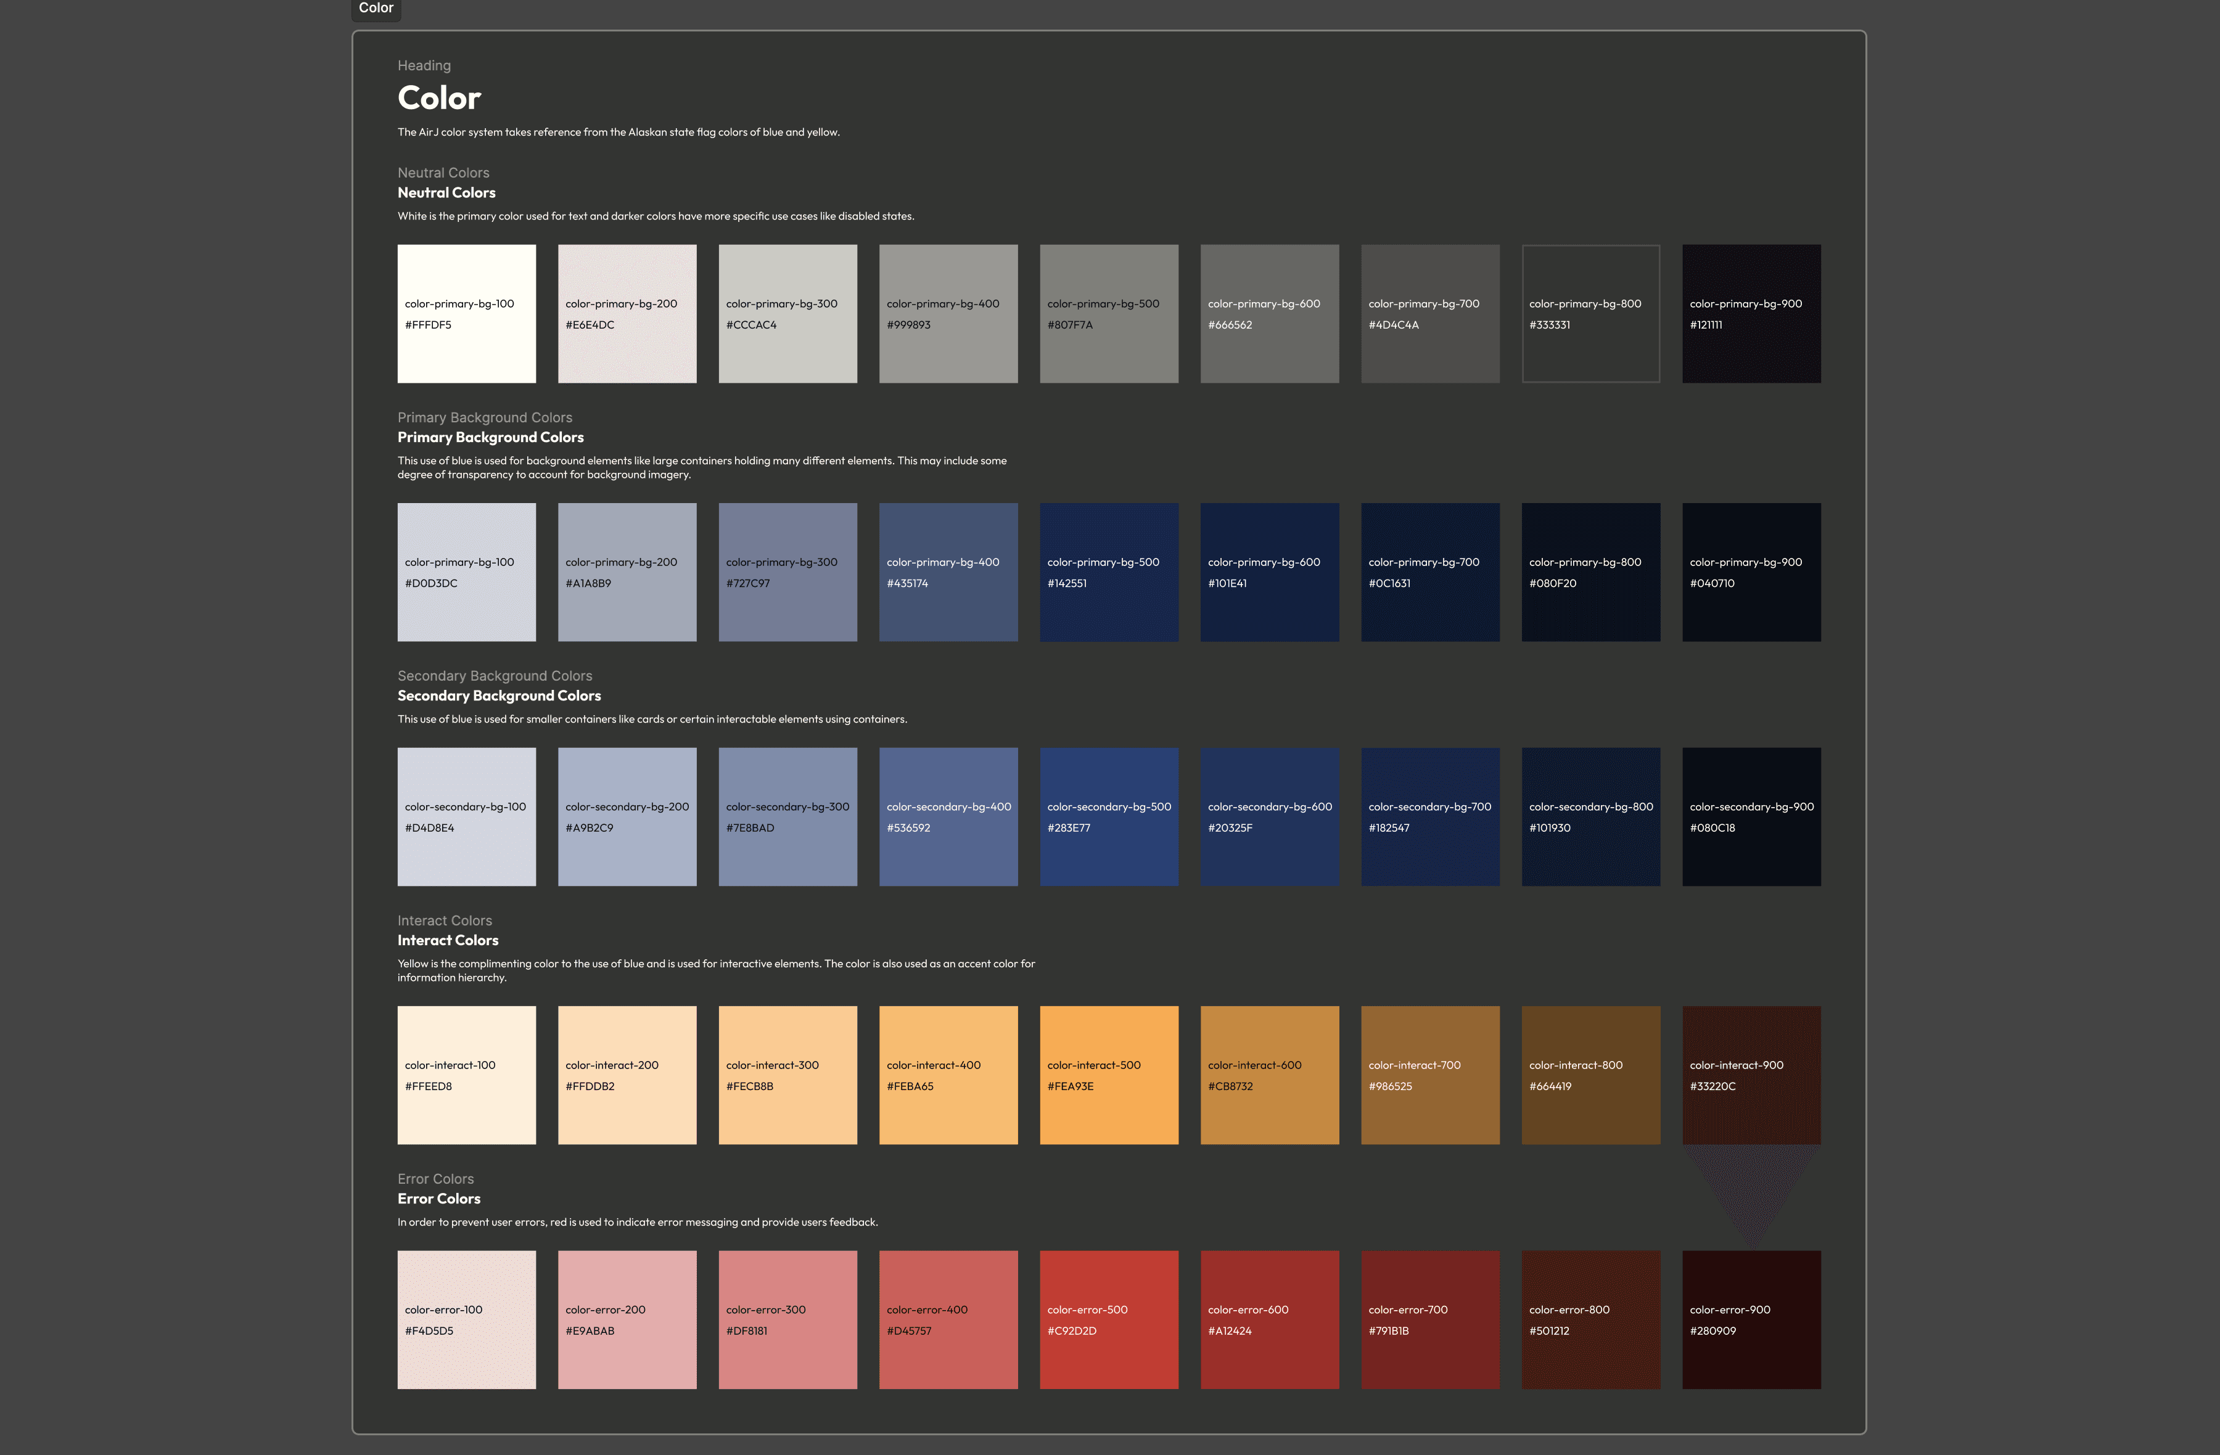
Task: Click the color-interact-900 swatch
Action: click(1751, 1075)
